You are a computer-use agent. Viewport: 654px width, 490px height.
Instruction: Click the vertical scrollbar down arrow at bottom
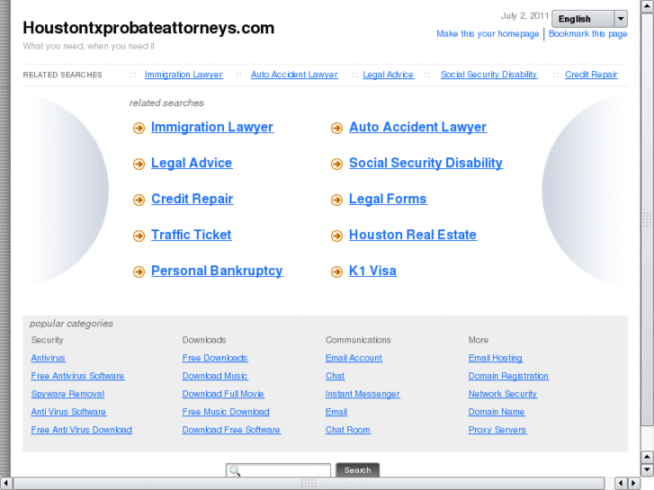(x=648, y=470)
